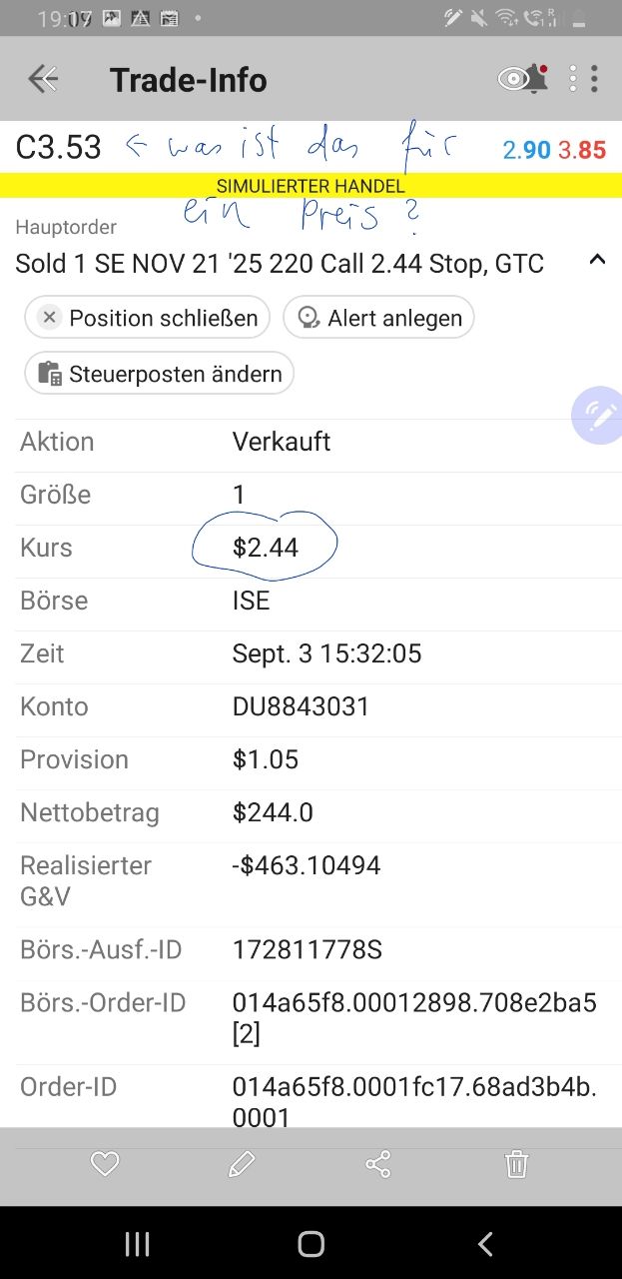Tap the Android recent apps button

tap(137, 1244)
